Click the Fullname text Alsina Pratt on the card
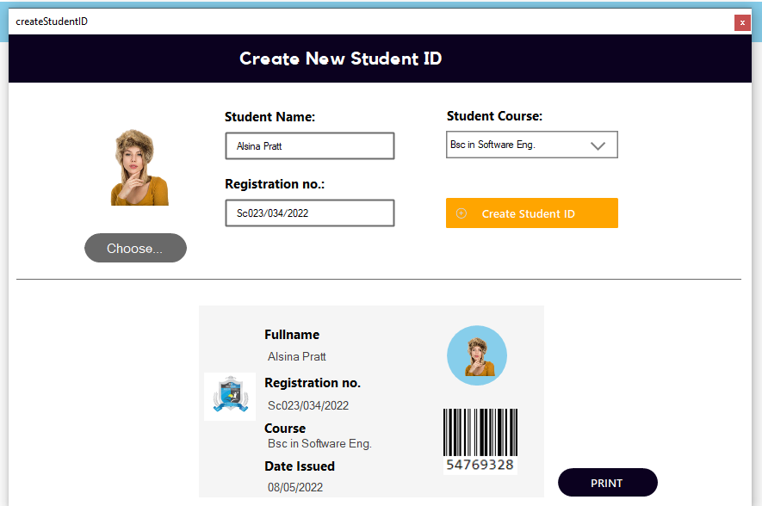Screen dimensions: 762x506 (x=296, y=355)
